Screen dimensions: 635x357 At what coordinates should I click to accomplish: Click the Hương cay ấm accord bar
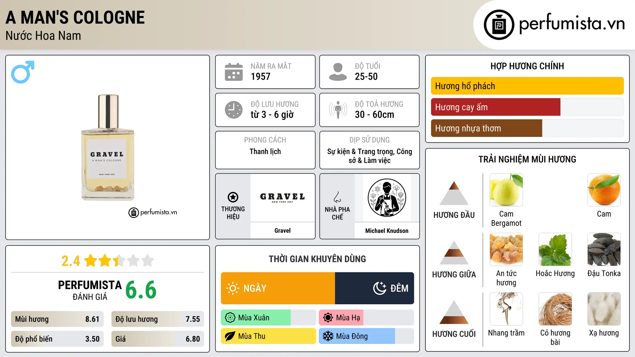pyautogui.click(x=527, y=107)
